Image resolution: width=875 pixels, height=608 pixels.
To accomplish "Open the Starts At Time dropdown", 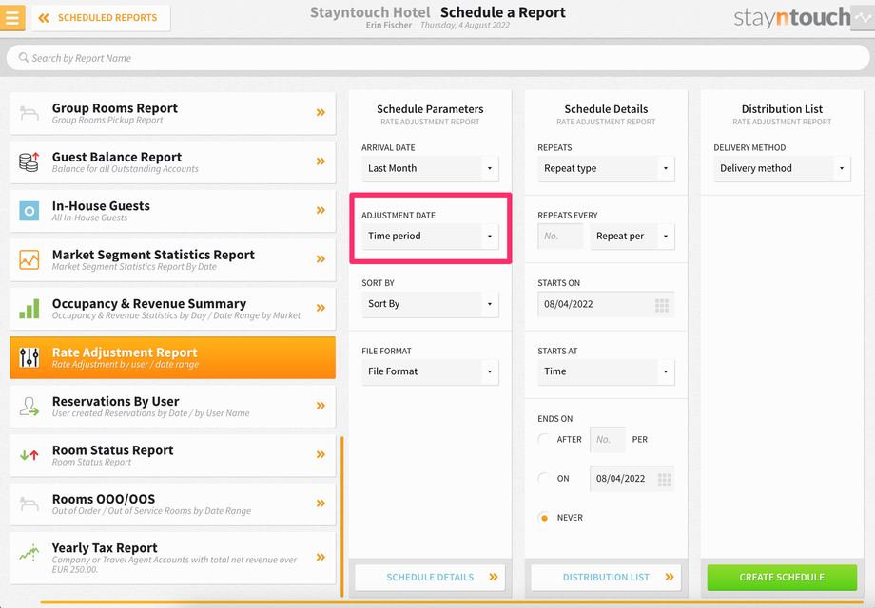I will pyautogui.click(x=606, y=371).
